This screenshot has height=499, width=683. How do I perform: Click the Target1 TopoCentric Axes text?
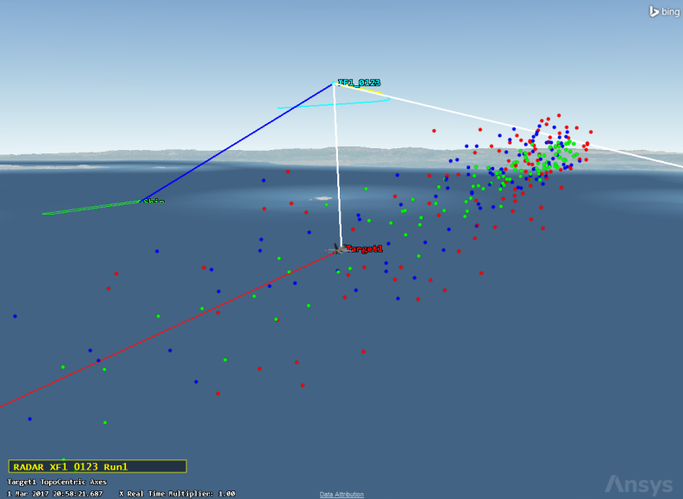57,482
